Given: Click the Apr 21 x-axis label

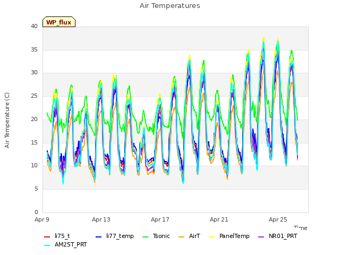Looking at the screenshot, I should 219,219.
